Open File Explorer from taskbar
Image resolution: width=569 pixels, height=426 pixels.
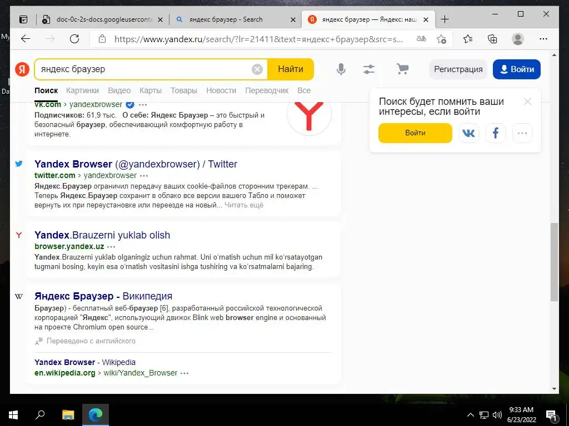click(68, 415)
